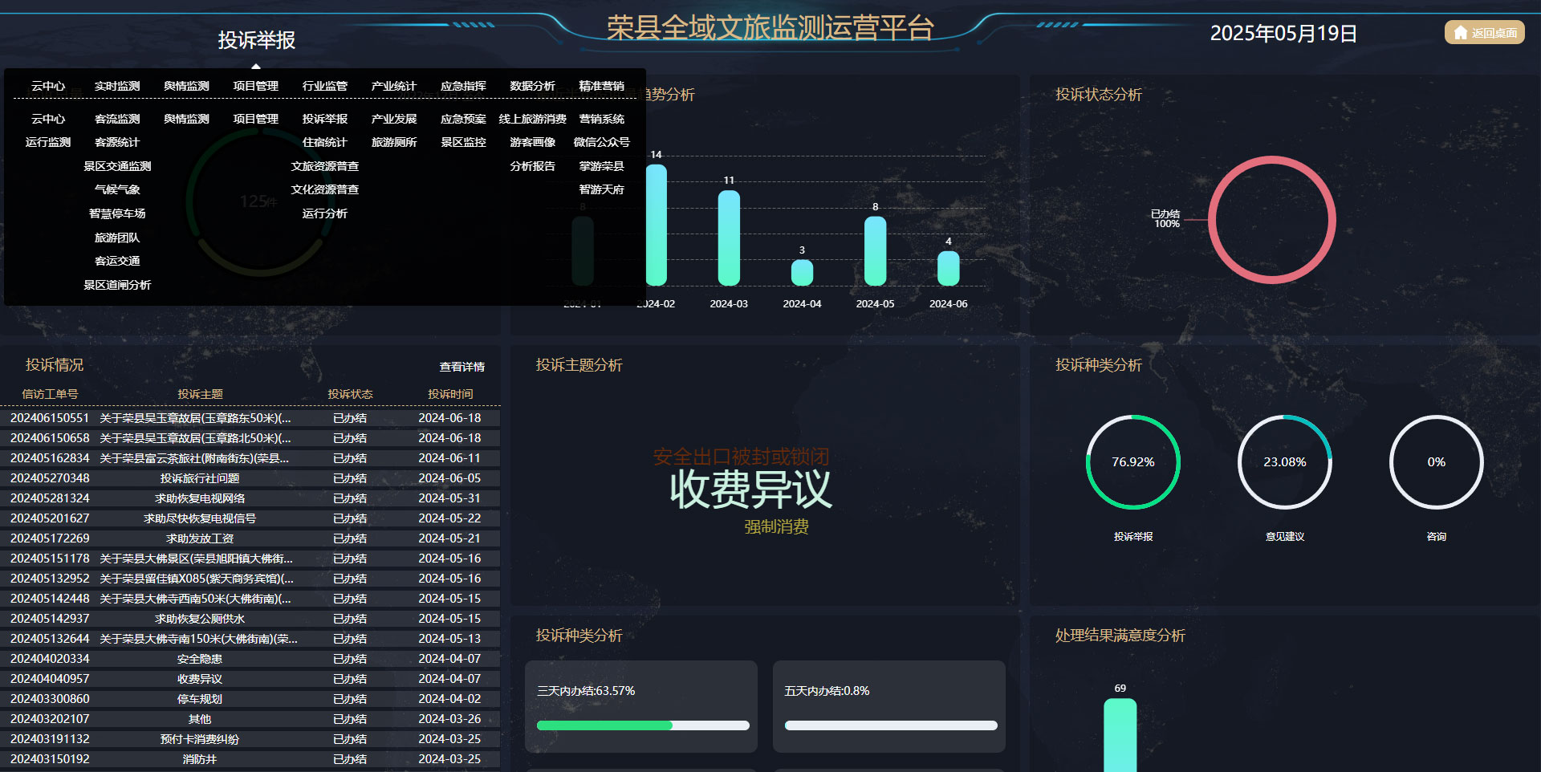
Task: Select 实时监测 from the top menu
Action: pyautogui.click(x=117, y=85)
